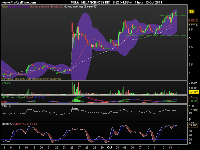Click the ProRealTime data adjusted copyright notice
This screenshot has height=150, width=200.
click(31, 79)
